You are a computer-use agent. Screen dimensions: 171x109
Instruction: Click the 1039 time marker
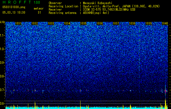148,23
